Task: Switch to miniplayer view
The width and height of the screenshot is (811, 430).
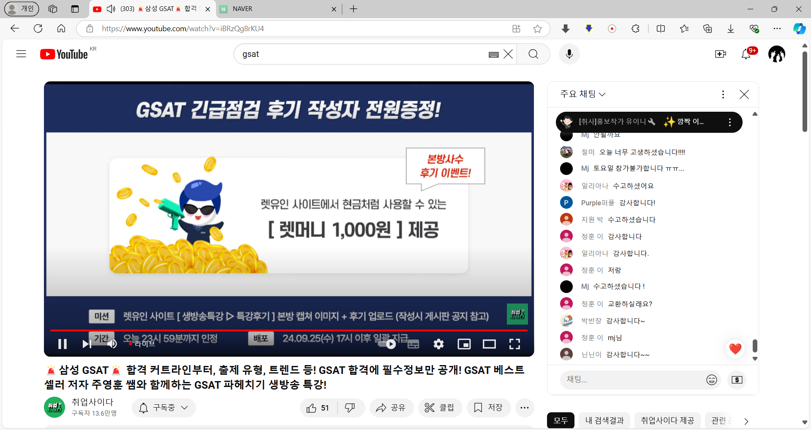Action: click(464, 344)
